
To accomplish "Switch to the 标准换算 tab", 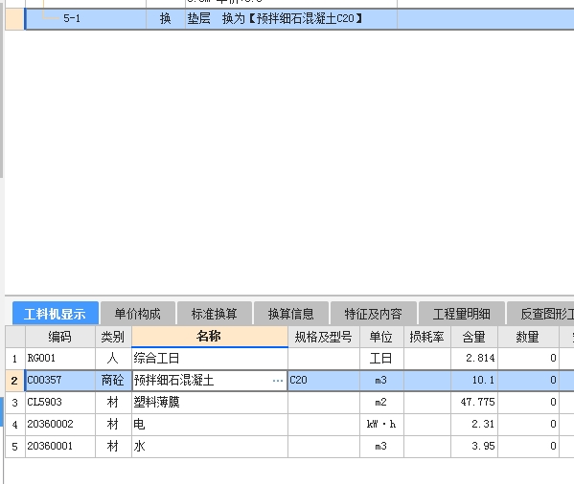I will [x=214, y=314].
